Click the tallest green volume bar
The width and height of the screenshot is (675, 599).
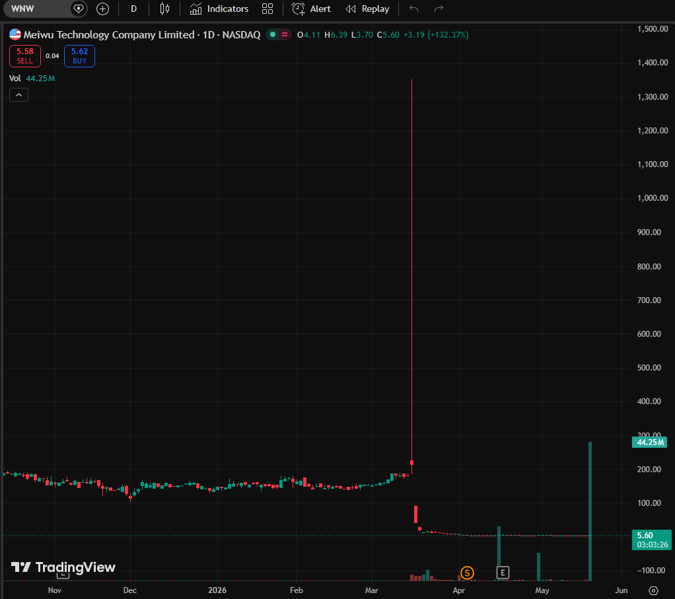[590, 511]
